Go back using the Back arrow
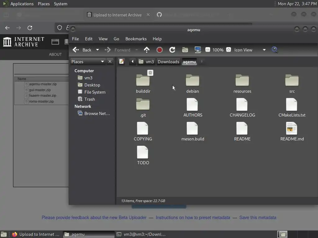Viewport: 318px width, 238px height. point(82,50)
